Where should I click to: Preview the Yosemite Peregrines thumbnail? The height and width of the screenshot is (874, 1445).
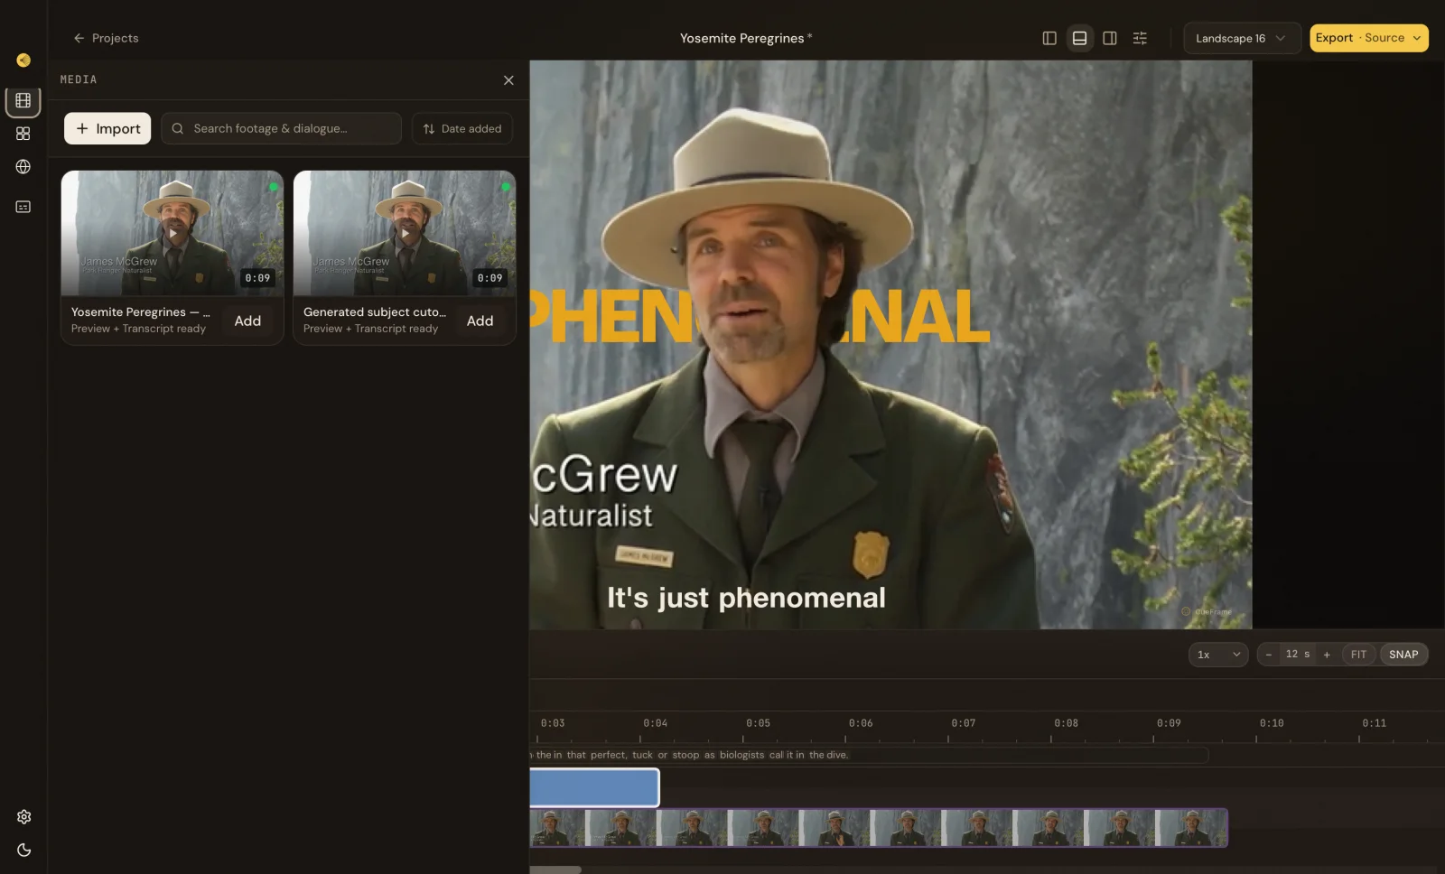172,233
